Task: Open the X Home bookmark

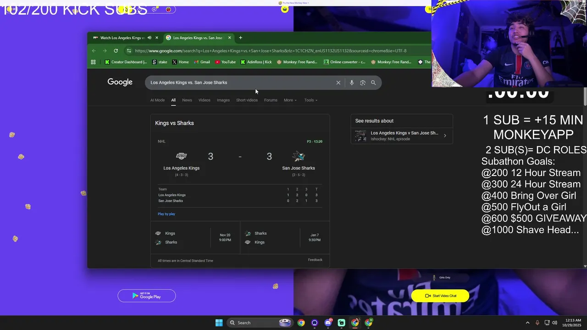Action: coord(180,62)
